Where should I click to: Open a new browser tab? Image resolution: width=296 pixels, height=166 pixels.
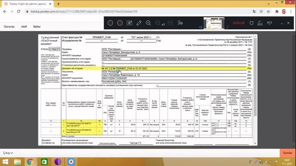(x=58, y=4)
